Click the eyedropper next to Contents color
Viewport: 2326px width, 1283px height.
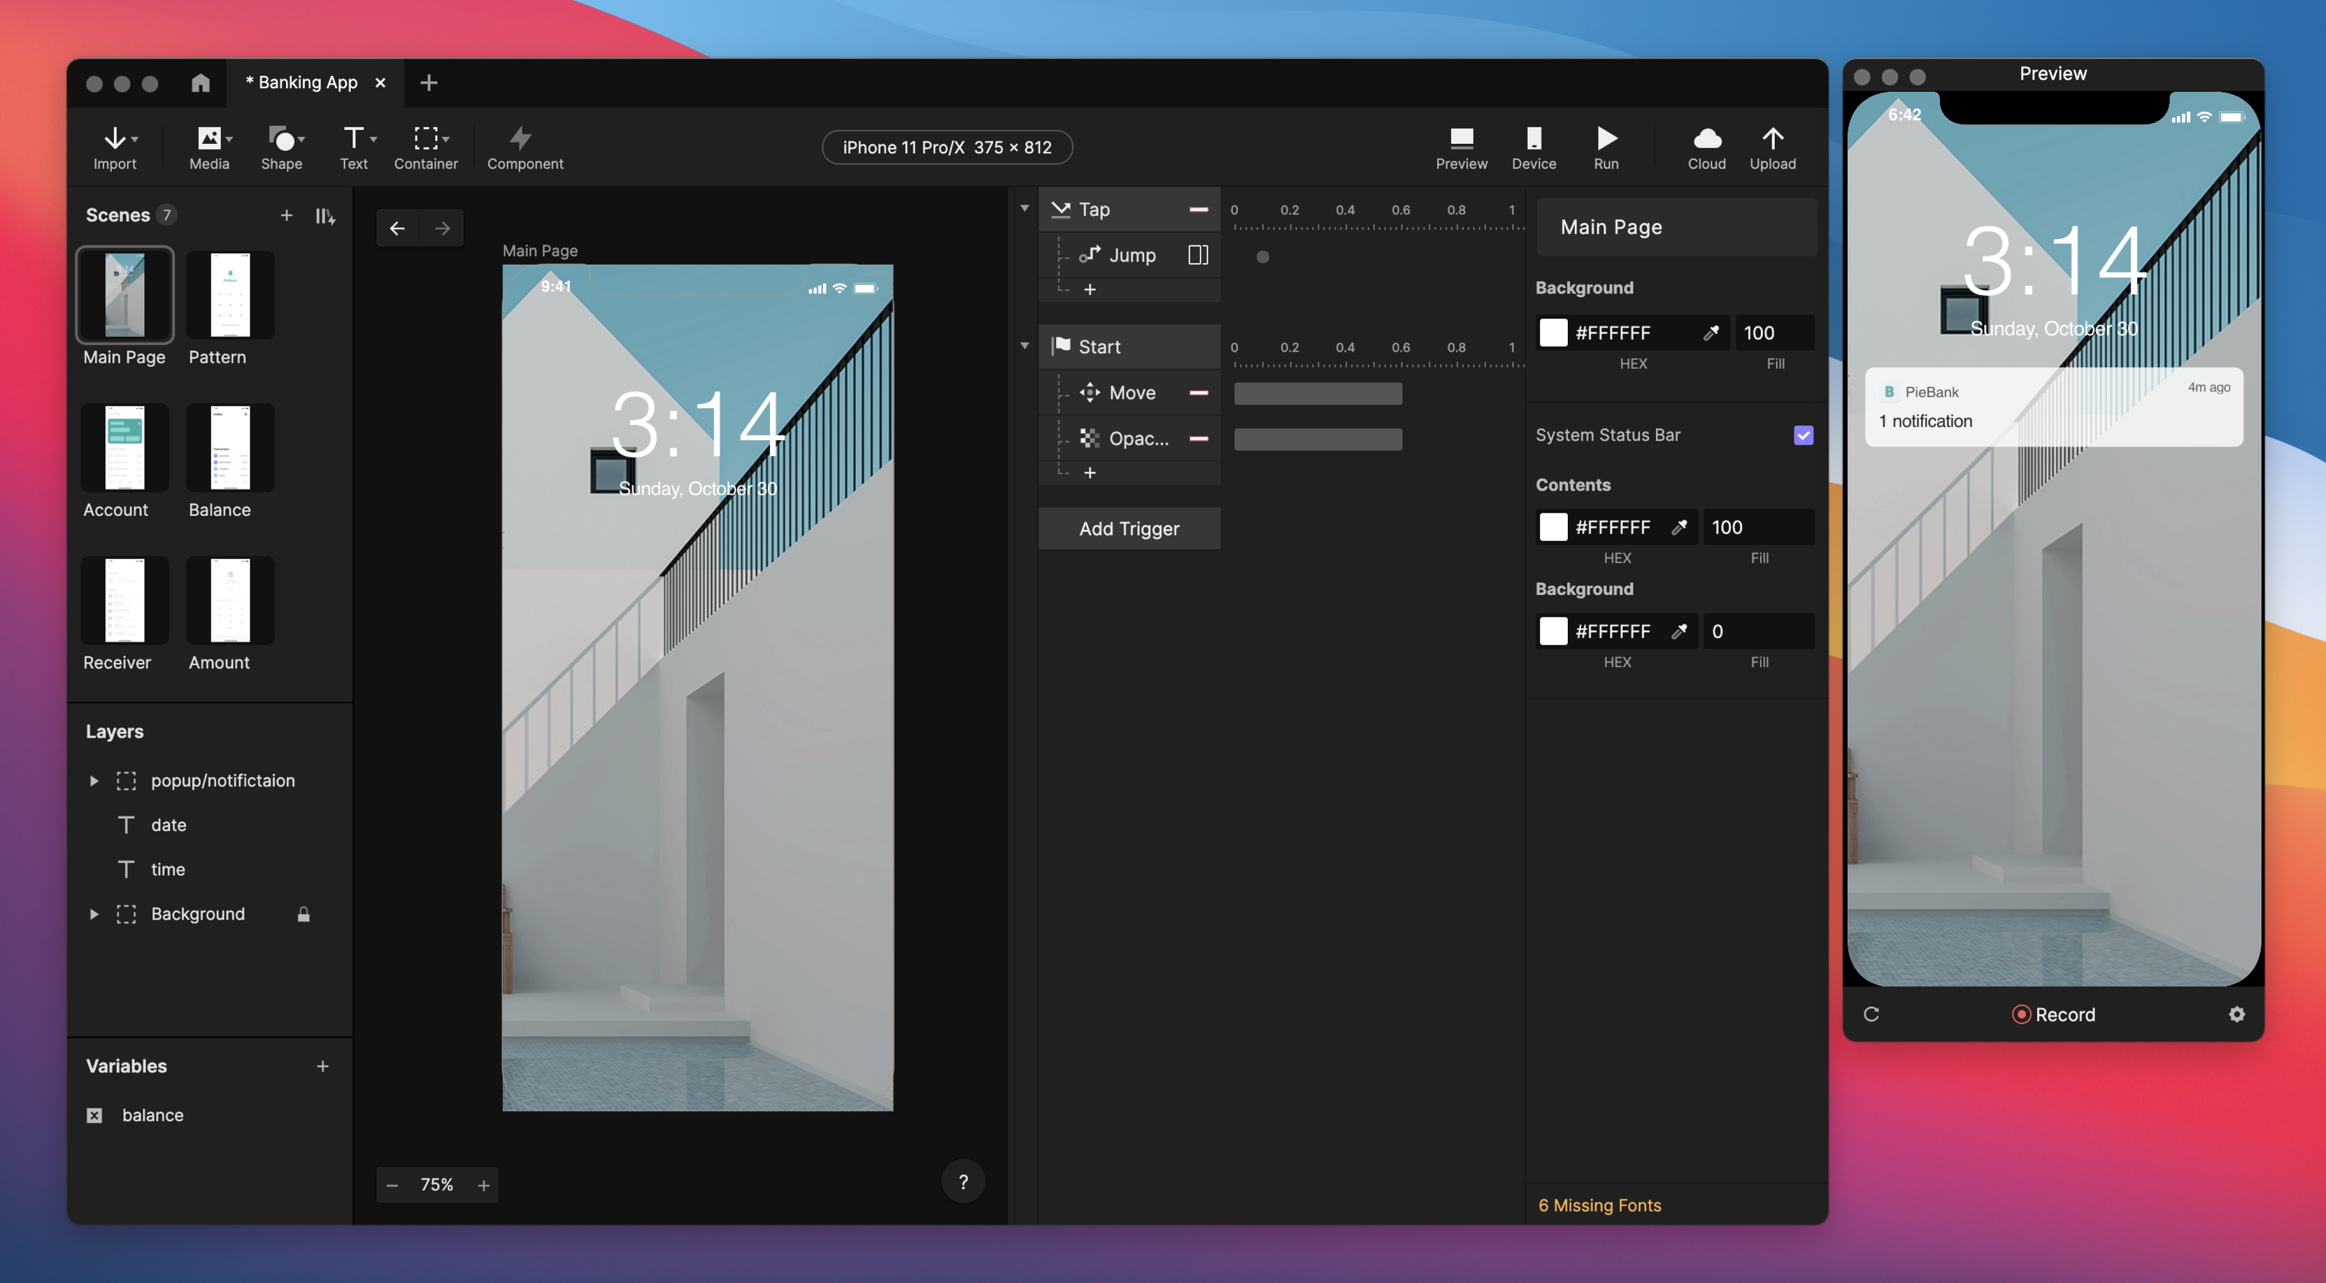(x=1678, y=527)
